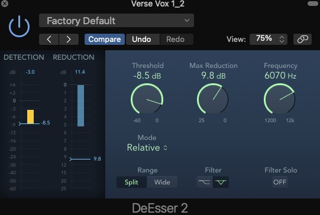Click the Undo button
The image size is (320, 215).
[141, 40]
